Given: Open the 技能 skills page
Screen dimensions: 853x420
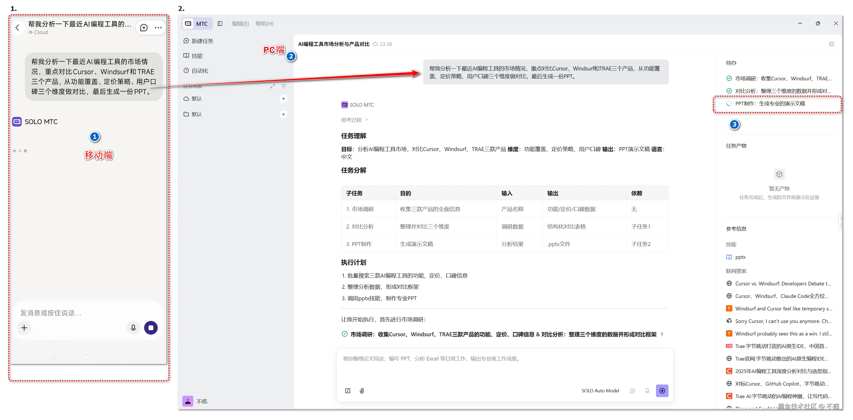Looking at the screenshot, I should (193, 56).
